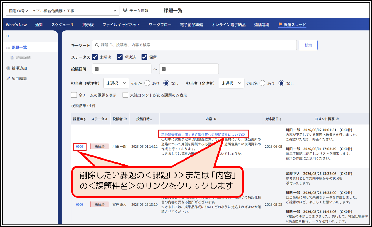Click the 課題詳細 document icon
Image resolution: width=372 pixels, height=227 pixels.
pyautogui.click(x=12, y=58)
